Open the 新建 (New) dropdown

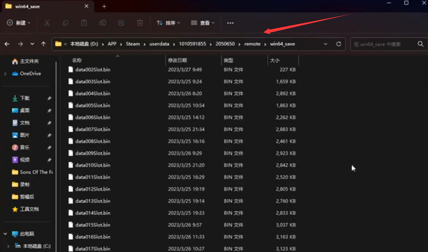[19, 23]
